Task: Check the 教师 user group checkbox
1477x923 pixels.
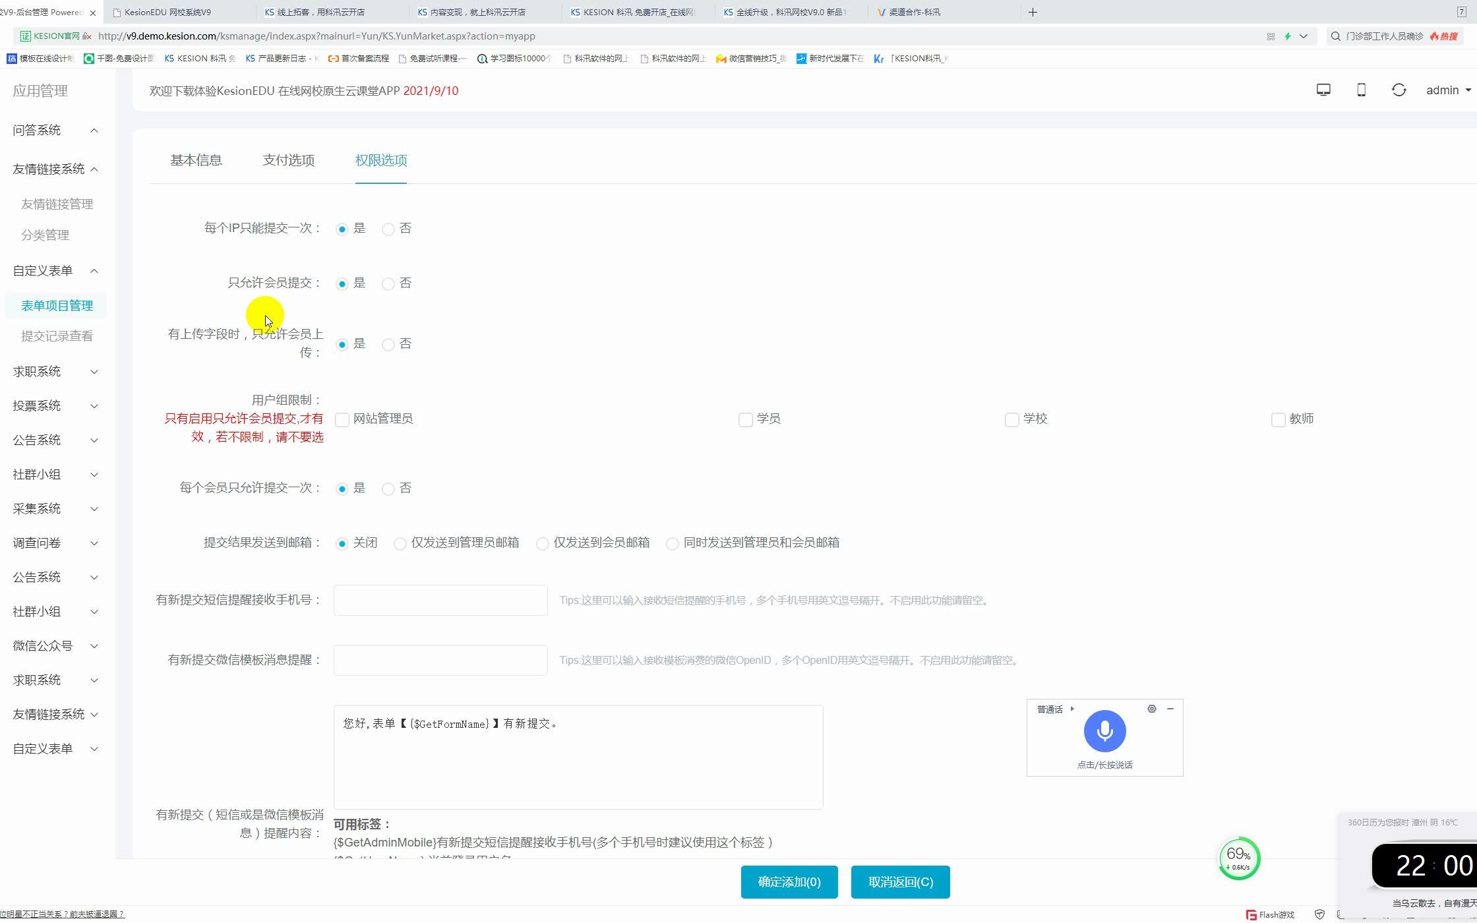Action: 1277,419
